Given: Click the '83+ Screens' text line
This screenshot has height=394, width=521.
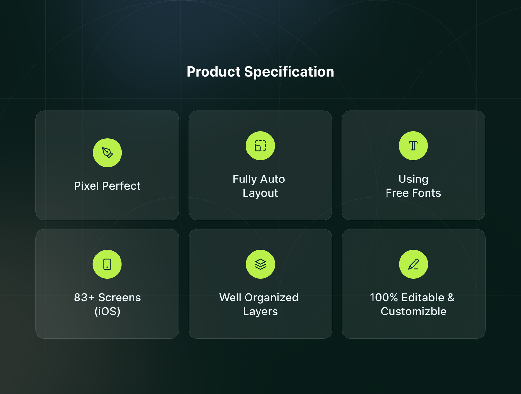Looking at the screenshot, I should click(107, 297).
